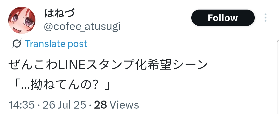The image size is (279, 114).
Task: Click the partial panel border at right edge
Action: (278, 77)
